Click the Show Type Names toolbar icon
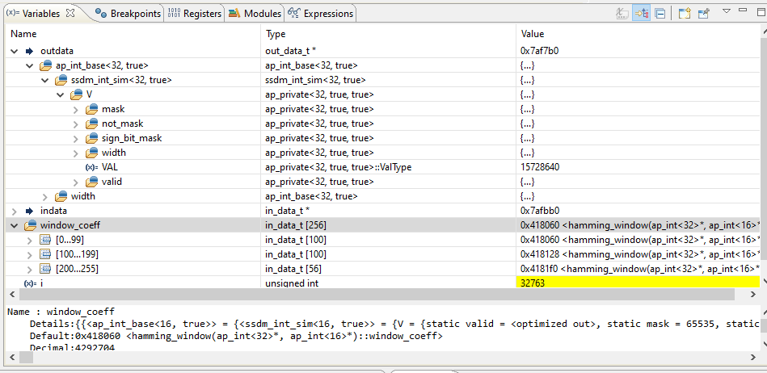The width and height of the screenshot is (767, 373). click(x=622, y=13)
